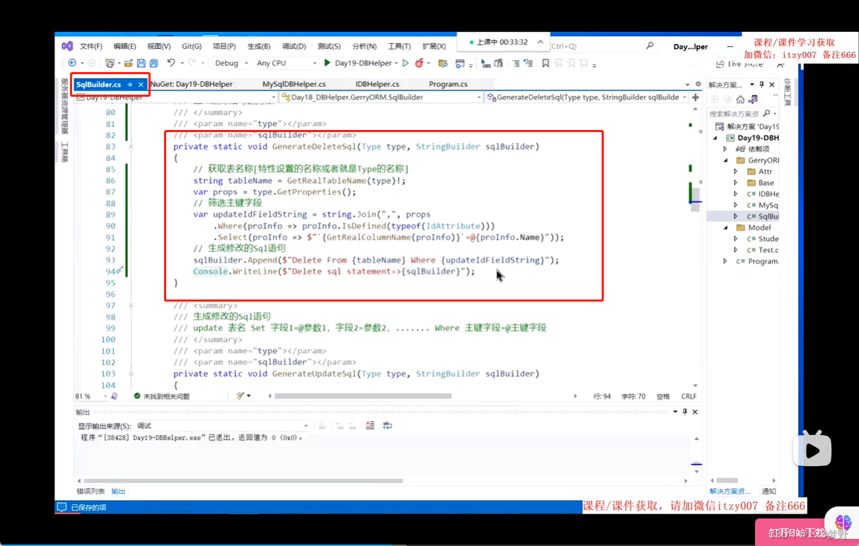Click the 未找到相关问题 status indicator
Viewport: 859px width, 546px height.
[x=161, y=396]
